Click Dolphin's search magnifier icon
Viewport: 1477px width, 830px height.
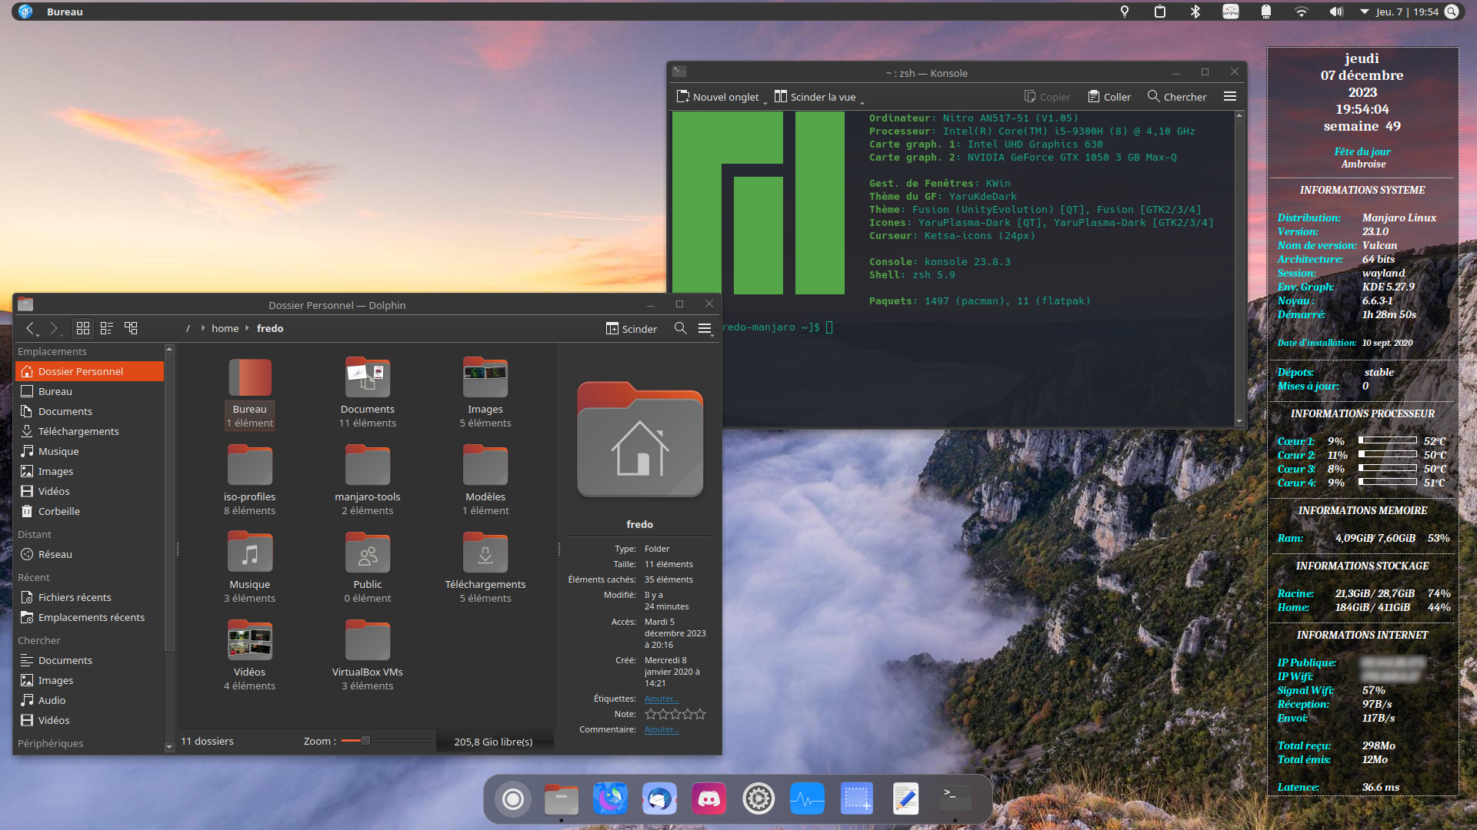(x=680, y=328)
